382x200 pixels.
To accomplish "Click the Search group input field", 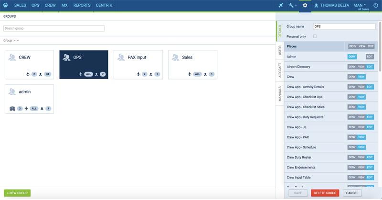I will coord(54,29).
